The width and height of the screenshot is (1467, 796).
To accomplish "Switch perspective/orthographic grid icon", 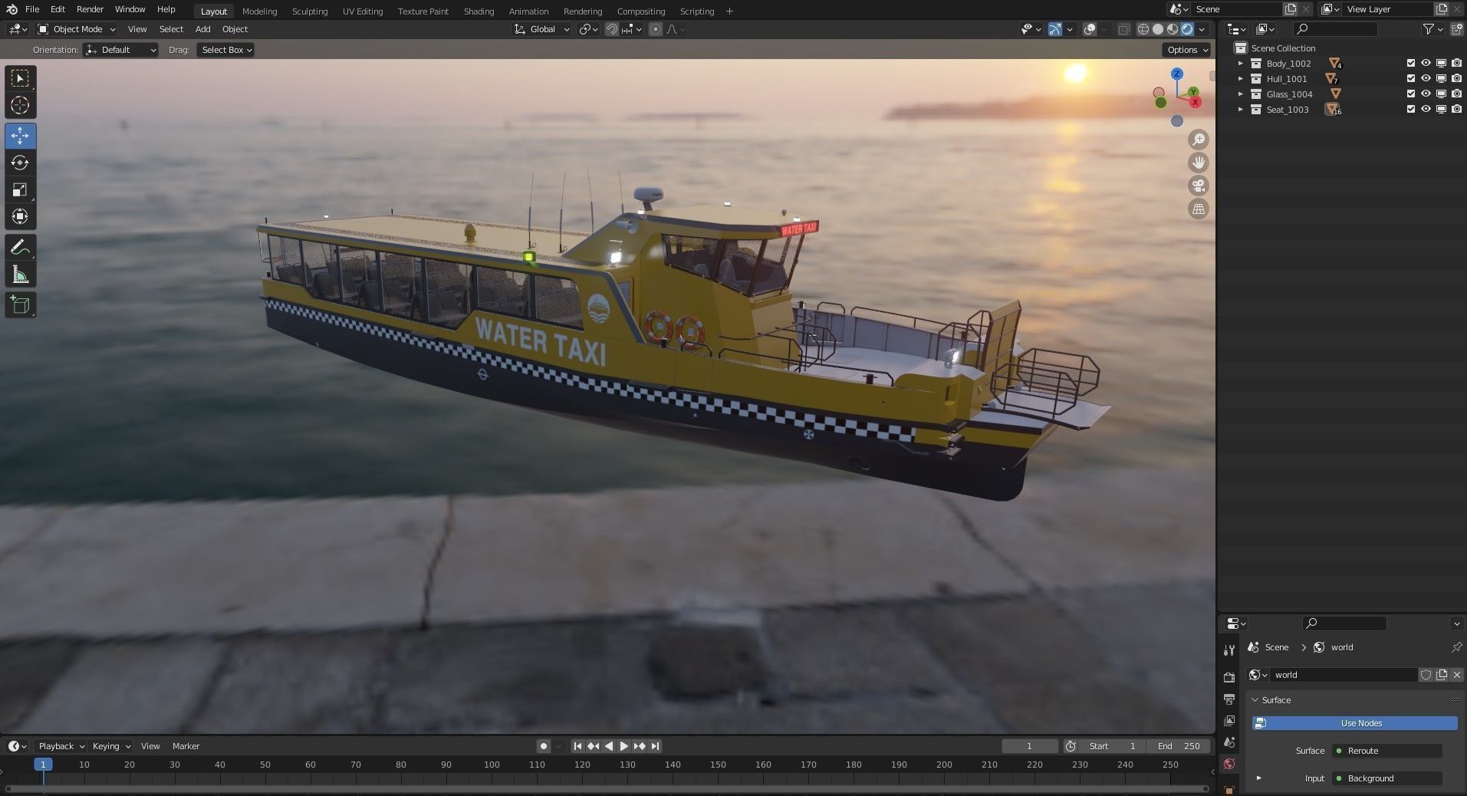I will click(1198, 209).
